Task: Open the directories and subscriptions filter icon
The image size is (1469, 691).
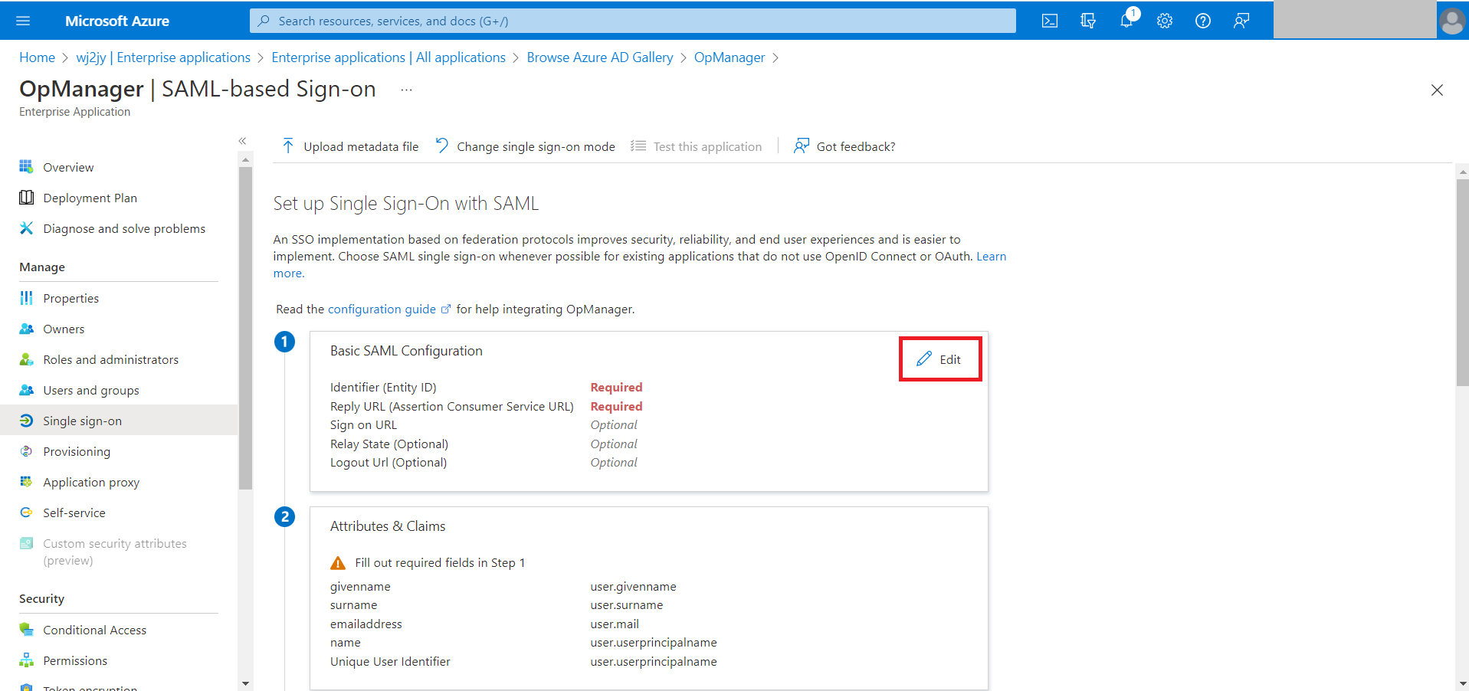Action: (1088, 21)
